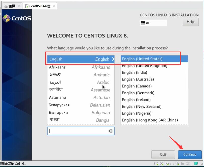The image size is (204, 167).
Task: Quit the CentOS installer
Action: pyautogui.click(x=163, y=154)
